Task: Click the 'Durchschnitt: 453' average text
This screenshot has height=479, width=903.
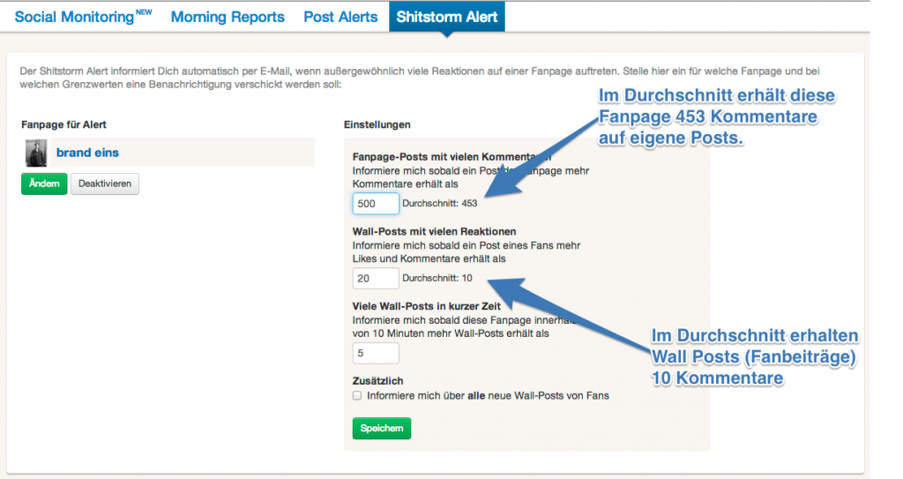Action: tap(439, 204)
